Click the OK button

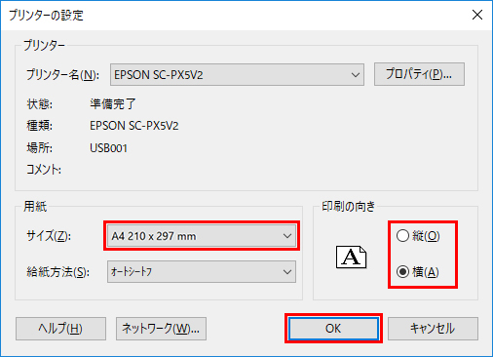(x=333, y=329)
